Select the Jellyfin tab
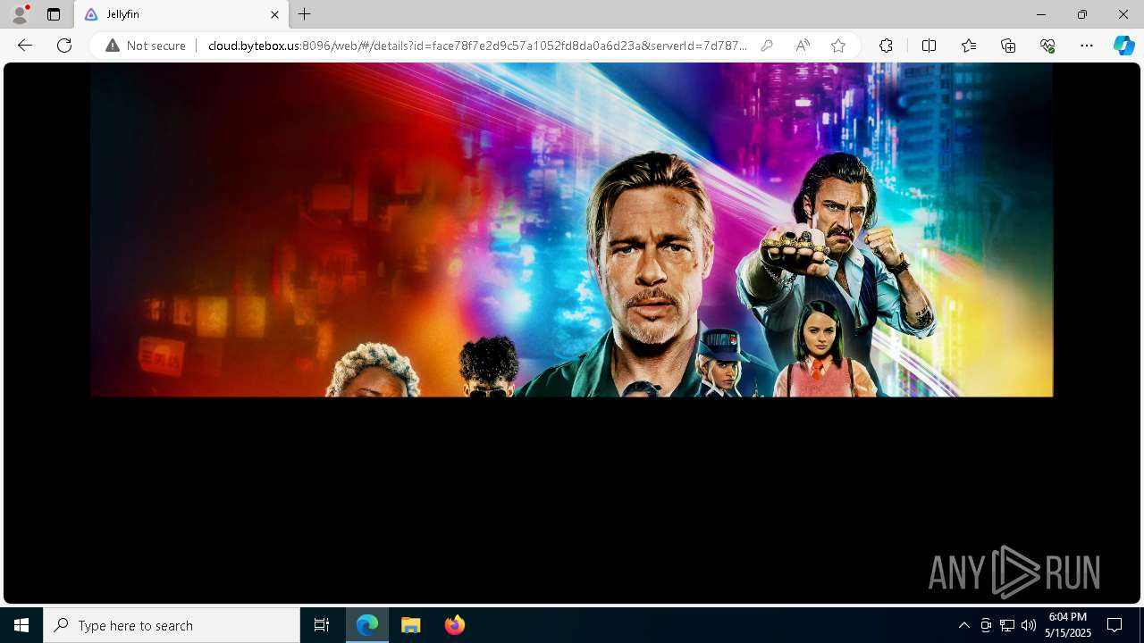1144x643 pixels. pyautogui.click(x=181, y=14)
